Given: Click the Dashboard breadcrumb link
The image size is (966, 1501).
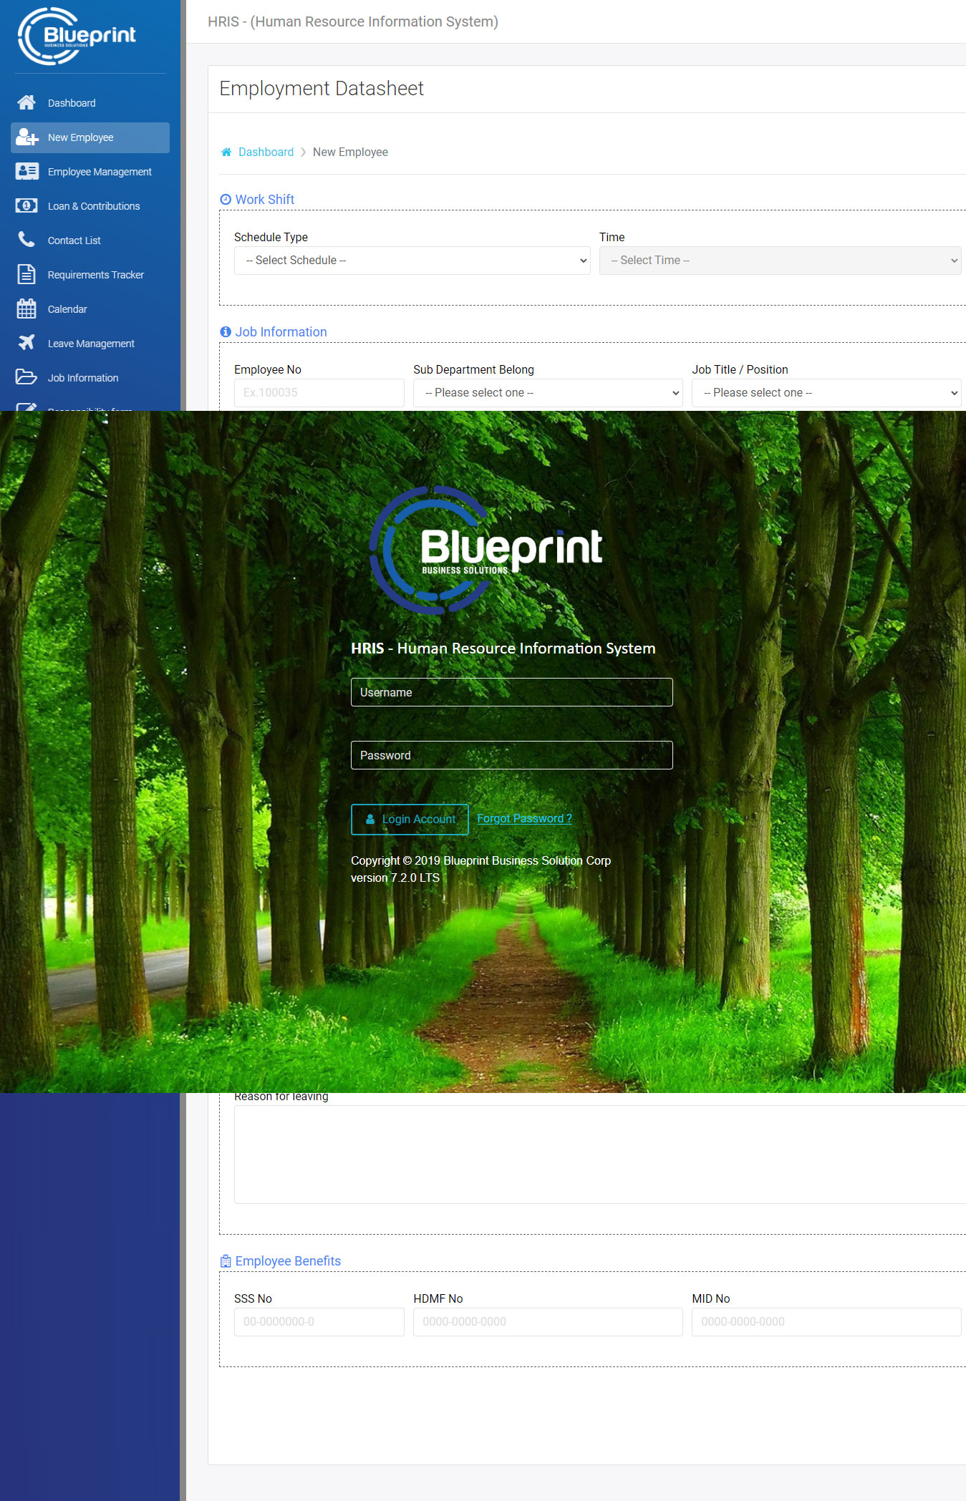Looking at the screenshot, I should coord(266,152).
